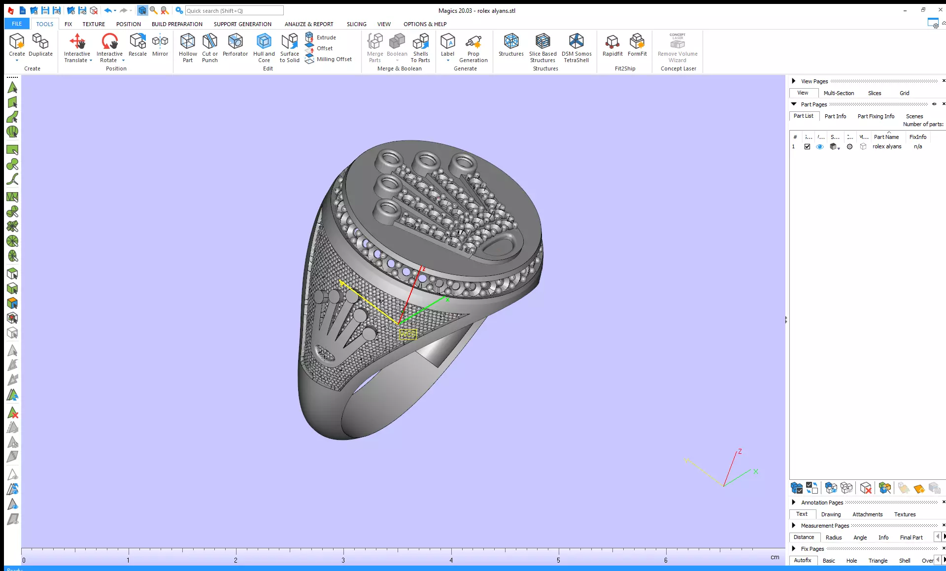The image size is (946, 571).
Task: Switch to the Triangle fix tab
Action: point(878,561)
